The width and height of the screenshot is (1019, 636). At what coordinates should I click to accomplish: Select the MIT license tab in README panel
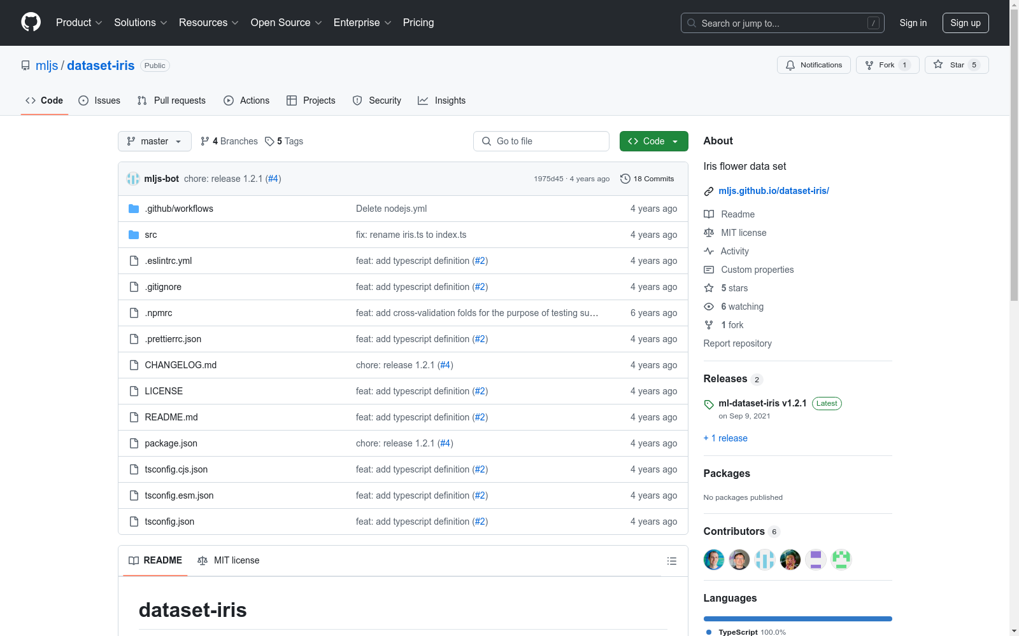click(x=229, y=560)
